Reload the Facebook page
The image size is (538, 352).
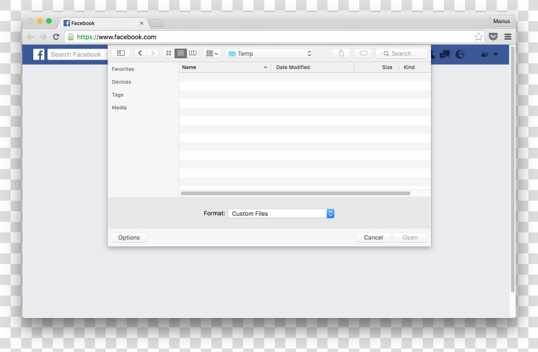56,36
